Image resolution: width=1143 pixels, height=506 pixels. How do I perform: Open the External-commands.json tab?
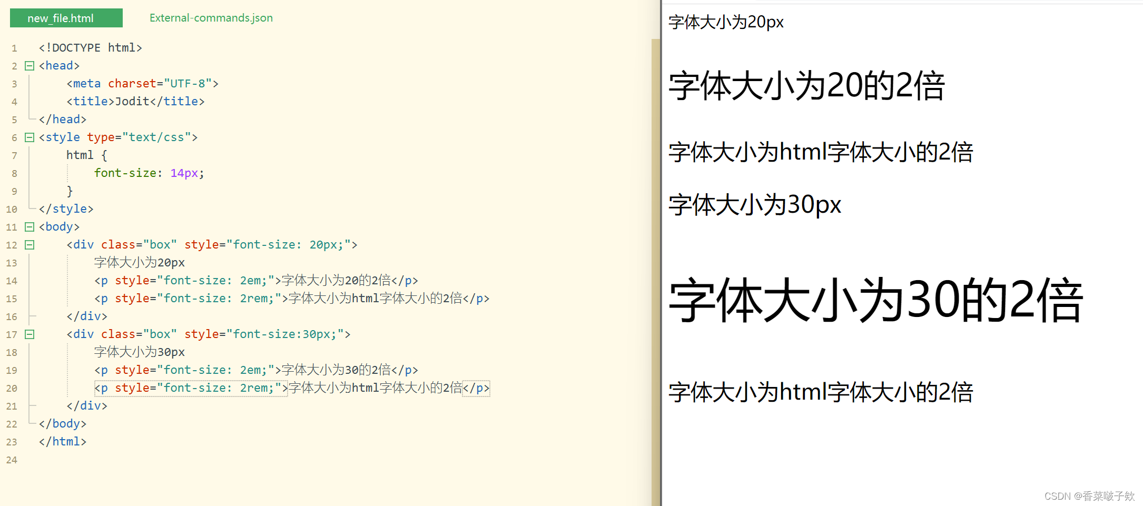pyautogui.click(x=211, y=18)
